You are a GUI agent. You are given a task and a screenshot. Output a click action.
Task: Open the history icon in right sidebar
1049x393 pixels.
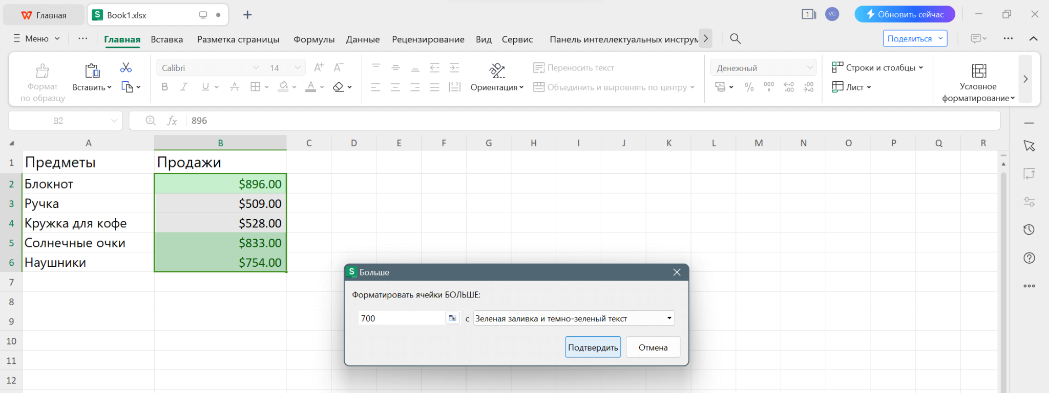point(1029,230)
